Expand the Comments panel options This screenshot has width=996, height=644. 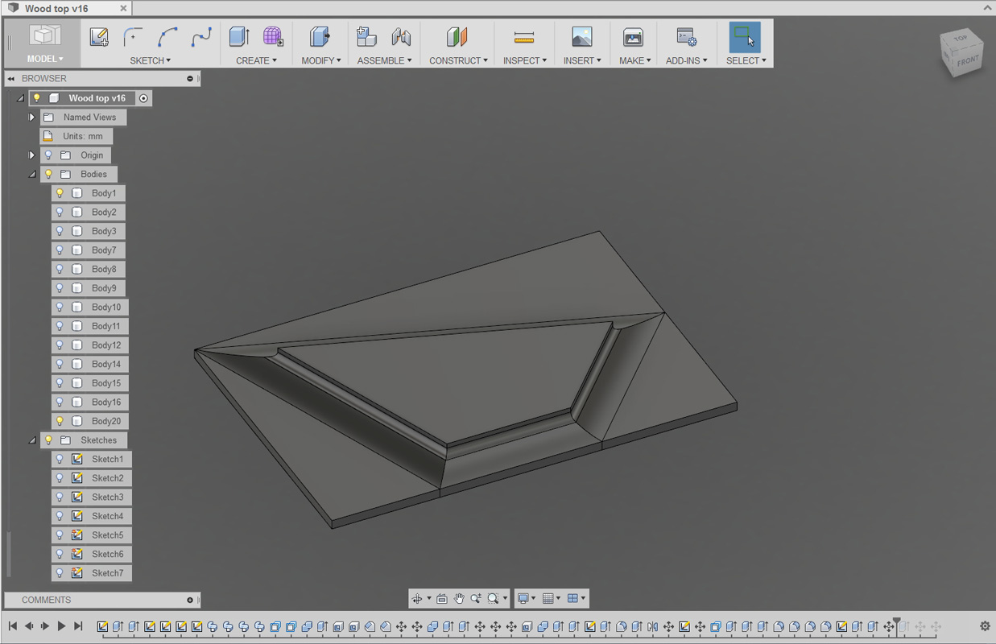click(190, 600)
